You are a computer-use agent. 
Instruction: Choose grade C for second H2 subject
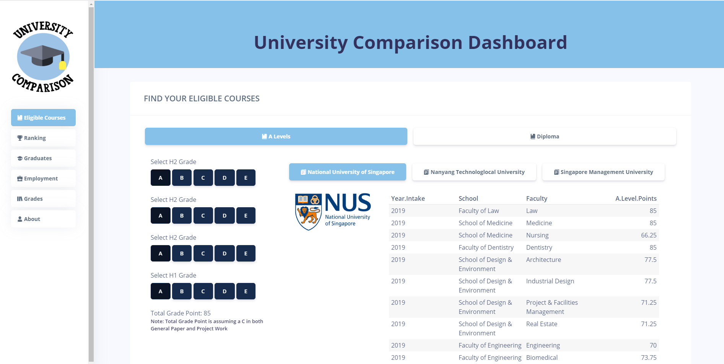203,216
